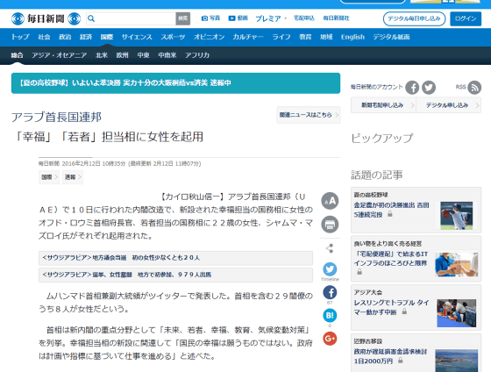Click the 国際 category tag chevron
Image resolution: width=491 pixels, height=372 pixels.
[56, 177]
